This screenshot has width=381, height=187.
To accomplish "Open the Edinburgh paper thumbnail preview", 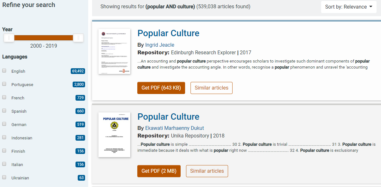I will [114, 51].
